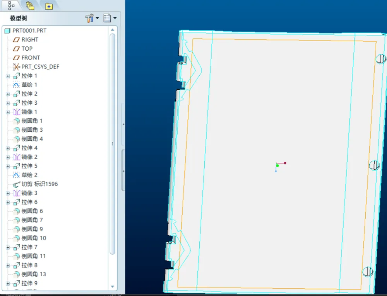This screenshot has height=296, width=387.
Task: Select PRT0001.PRT root node
Action: point(29,31)
